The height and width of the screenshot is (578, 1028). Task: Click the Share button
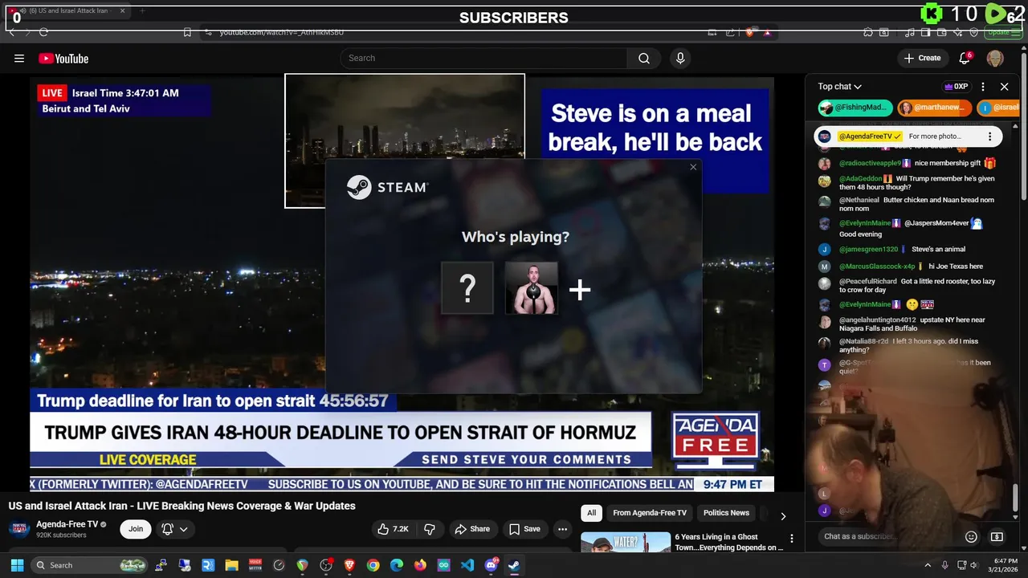pos(472,529)
